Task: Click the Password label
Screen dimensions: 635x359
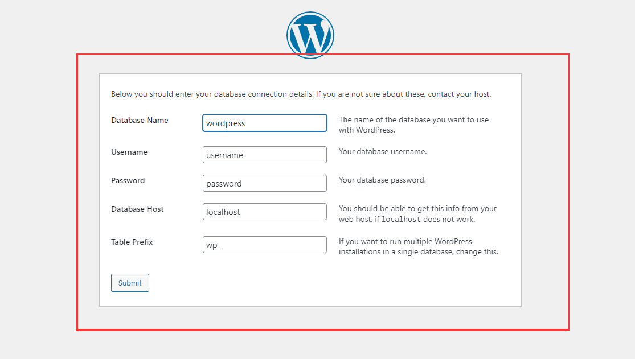Action: tap(128, 180)
